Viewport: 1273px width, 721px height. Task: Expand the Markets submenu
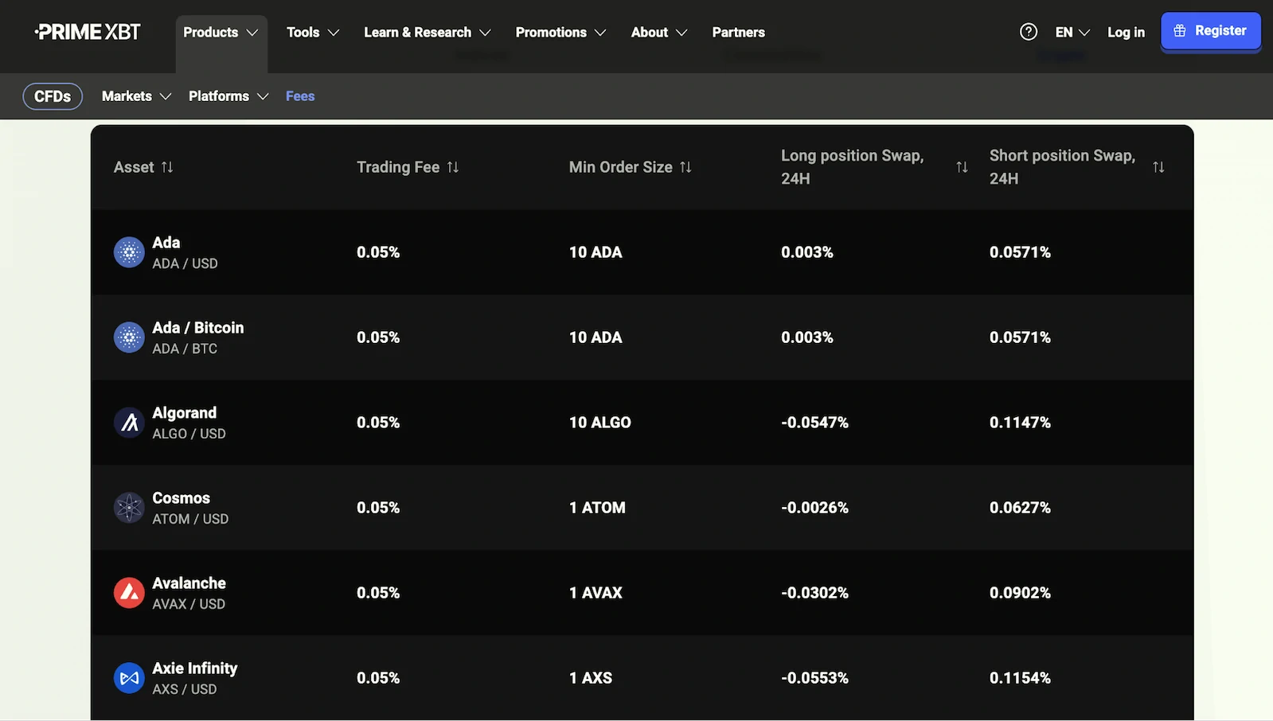tap(136, 96)
